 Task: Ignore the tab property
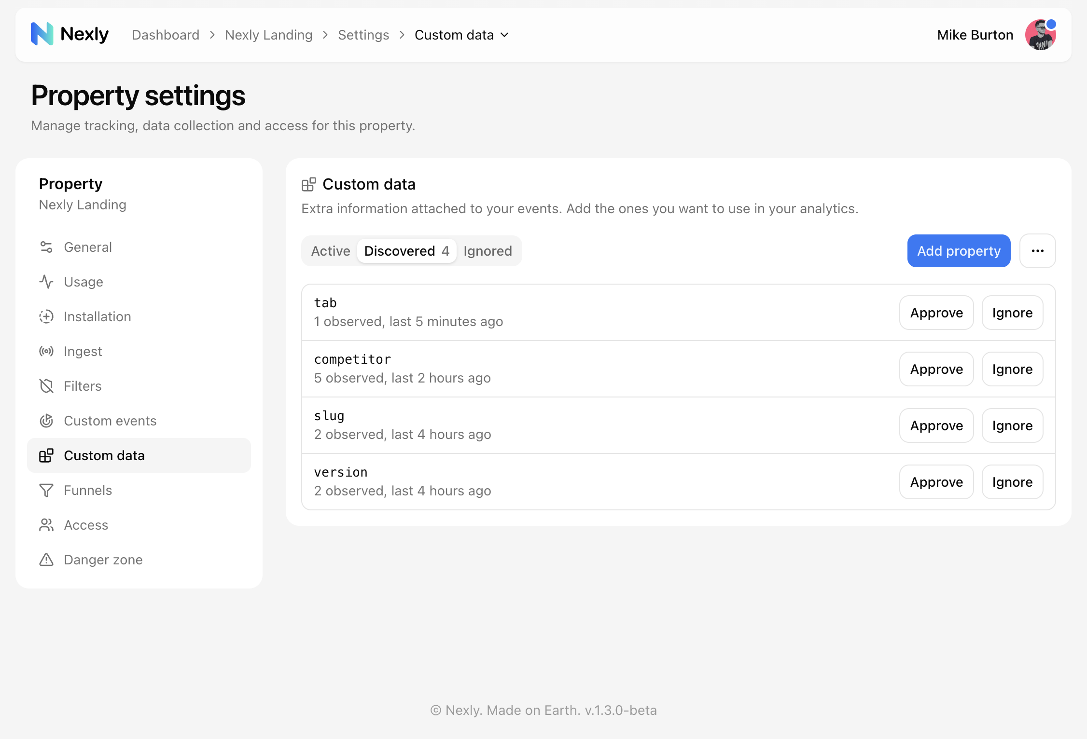tap(1013, 313)
